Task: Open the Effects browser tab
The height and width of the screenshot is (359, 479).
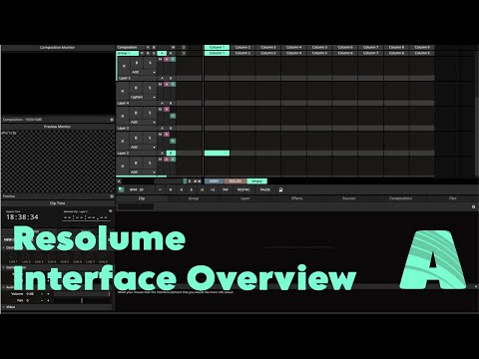Action: pos(296,198)
